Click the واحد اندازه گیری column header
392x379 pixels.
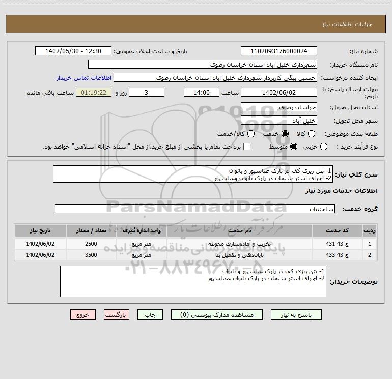142,230
